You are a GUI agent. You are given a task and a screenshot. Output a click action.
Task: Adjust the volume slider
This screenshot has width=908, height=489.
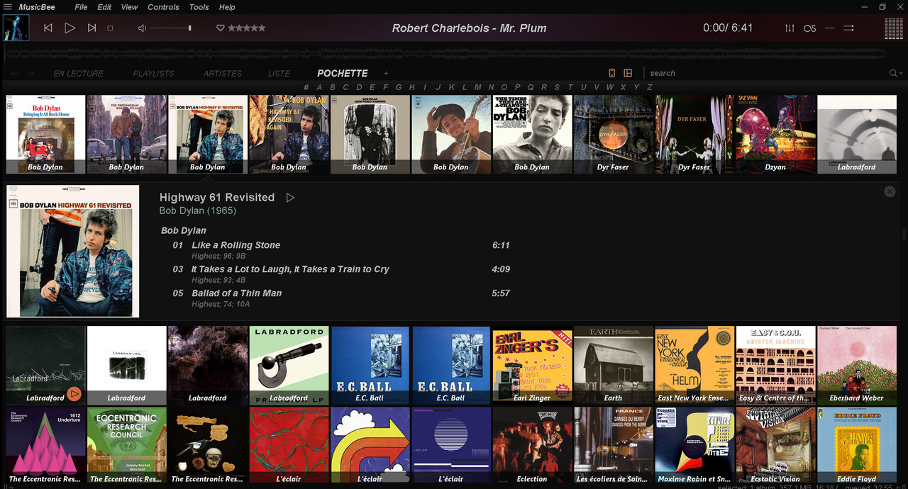[x=170, y=28]
